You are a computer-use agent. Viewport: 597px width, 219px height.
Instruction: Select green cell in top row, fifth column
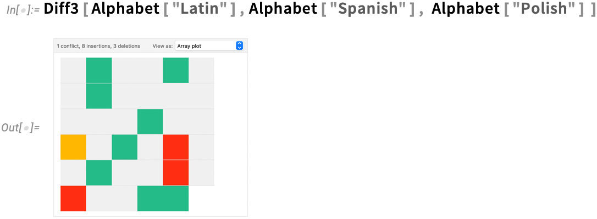[176, 70]
